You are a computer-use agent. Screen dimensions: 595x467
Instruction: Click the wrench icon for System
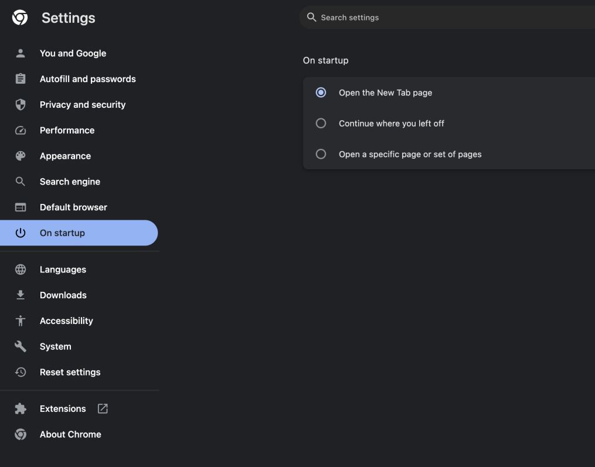click(21, 346)
